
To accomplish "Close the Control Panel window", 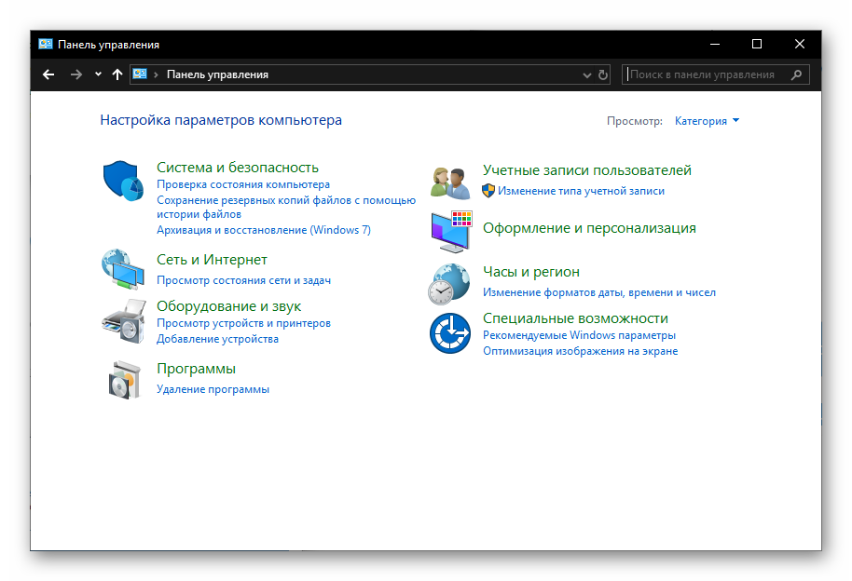I will 799,44.
